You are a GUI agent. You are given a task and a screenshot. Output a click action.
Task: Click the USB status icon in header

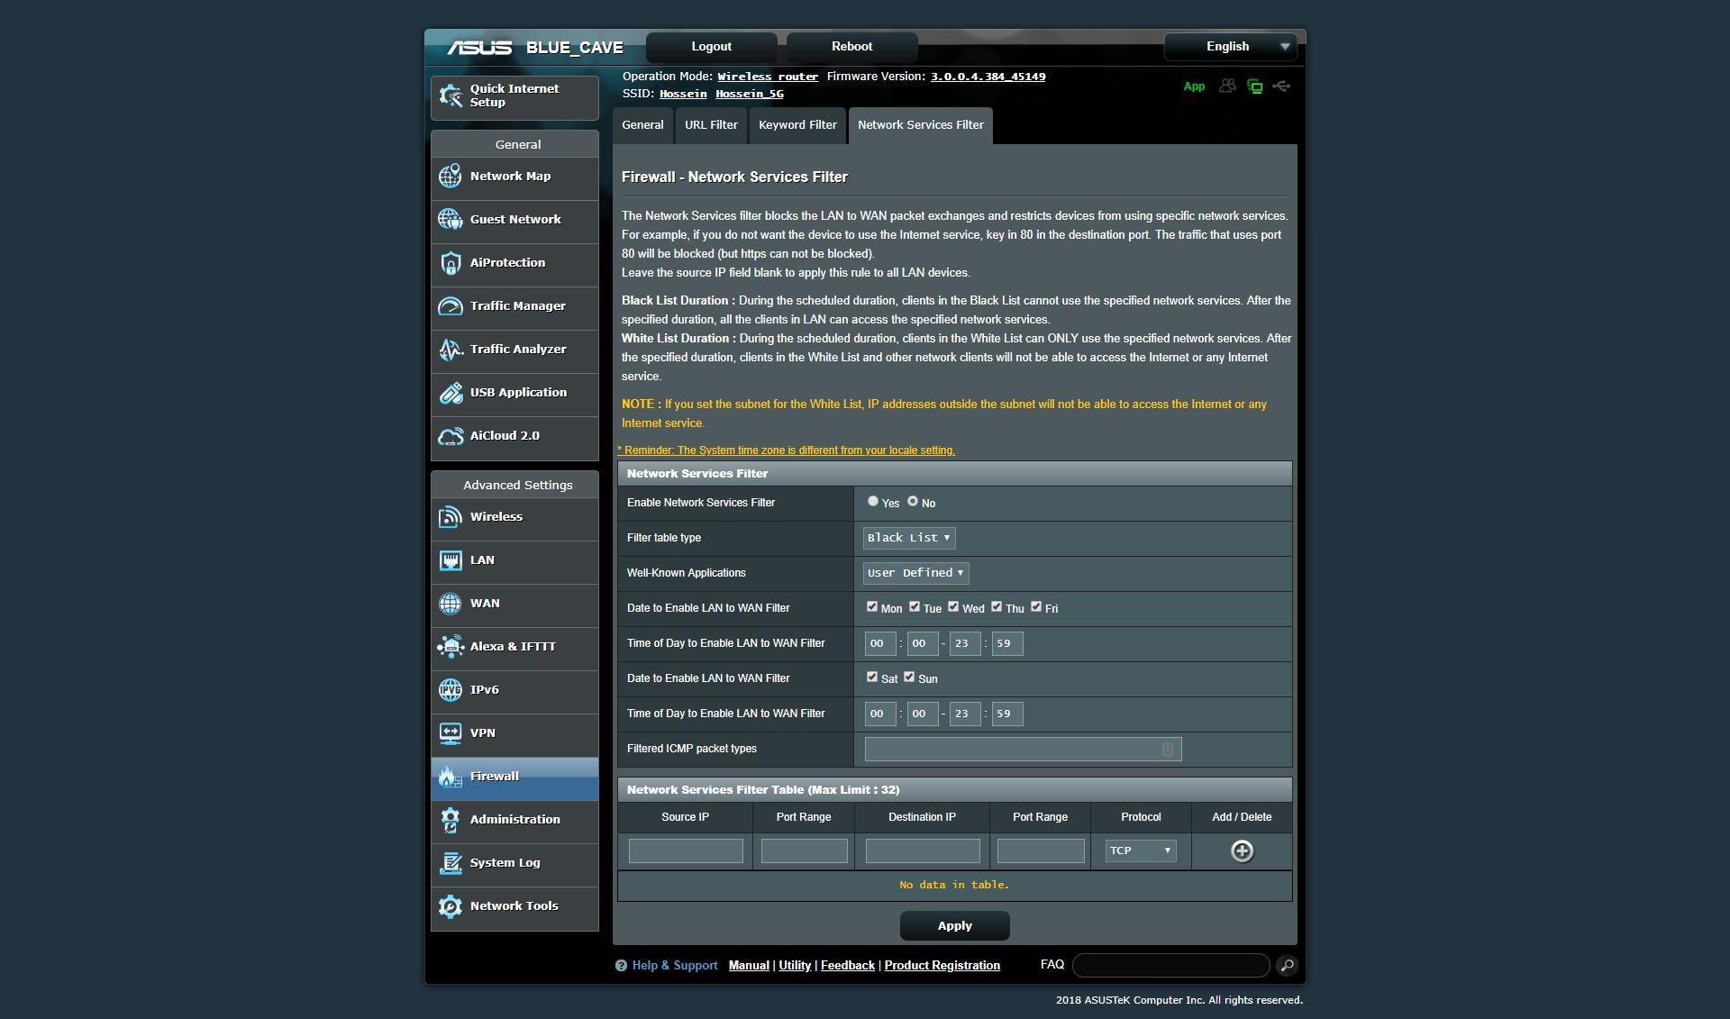click(1281, 86)
